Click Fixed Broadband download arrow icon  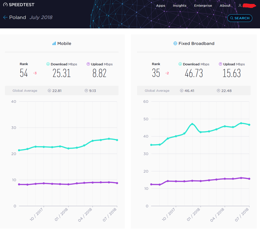[180, 64]
